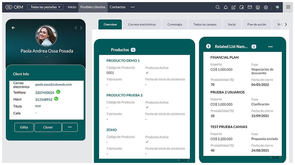The height and width of the screenshot is (165, 295).
Task: Toggle Producto Activo check for ZOHO
Action: pos(147,142)
